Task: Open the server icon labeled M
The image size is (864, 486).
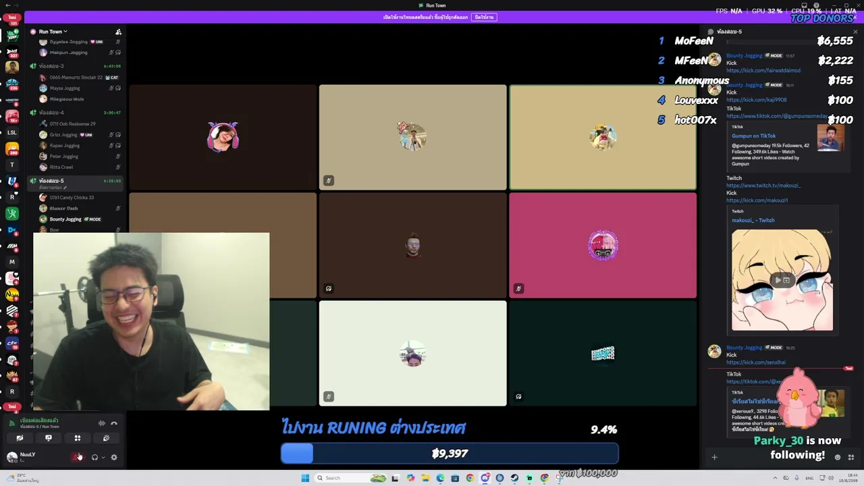Action: [12, 262]
